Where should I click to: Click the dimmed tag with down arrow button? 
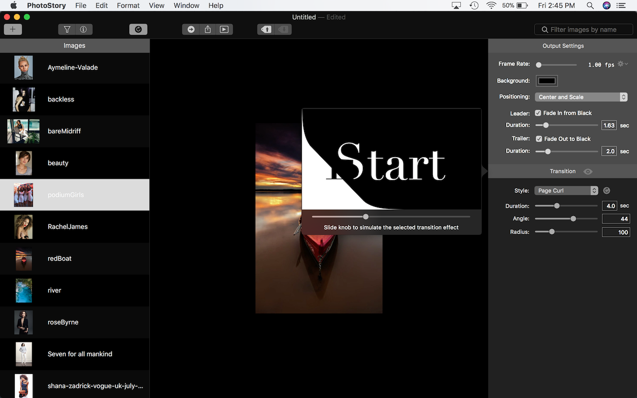[x=283, y=29]
